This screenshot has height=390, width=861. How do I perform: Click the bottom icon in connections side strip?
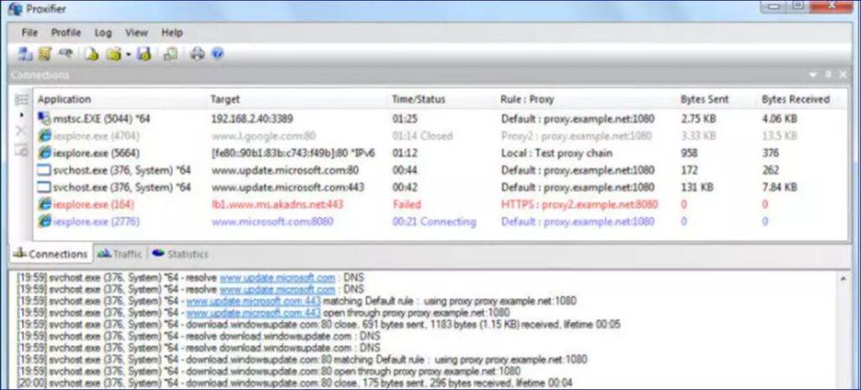click(21, 149)
